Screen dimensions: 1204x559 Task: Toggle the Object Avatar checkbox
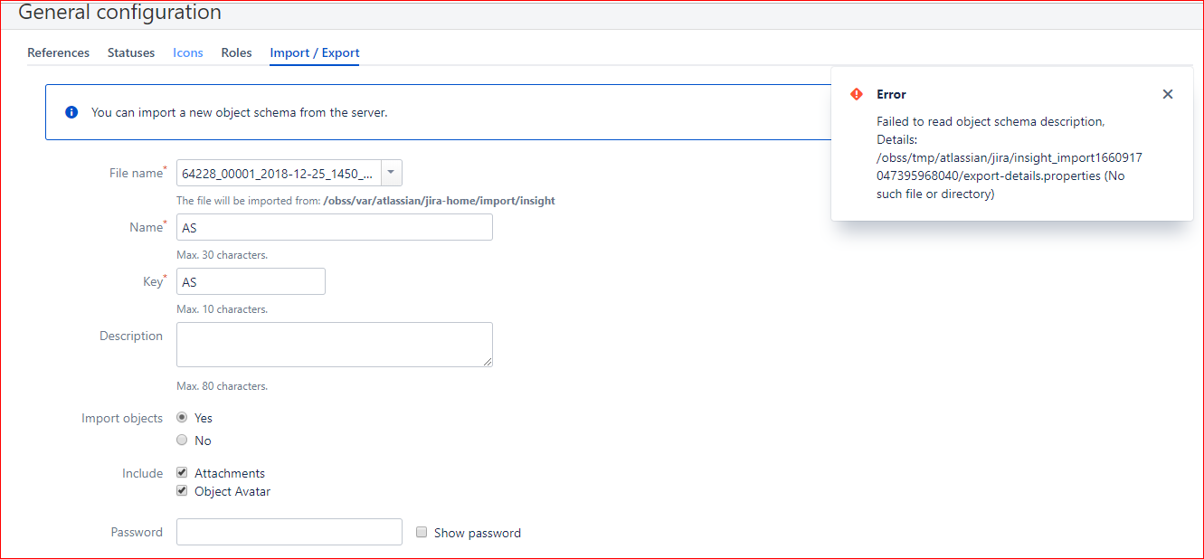(182, 491)
